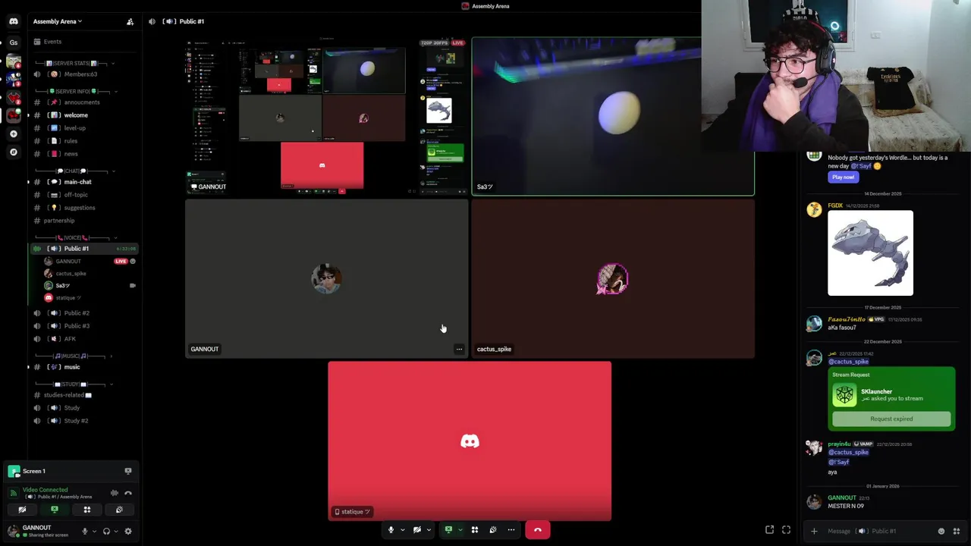Open Steelix image posted by FGDX
The height and width of the screenshot is (546, 971).
[870, 253]
